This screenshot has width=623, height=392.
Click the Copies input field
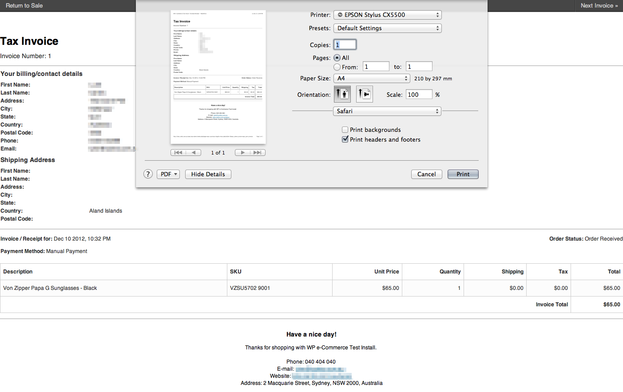click(x=345, y=44)
